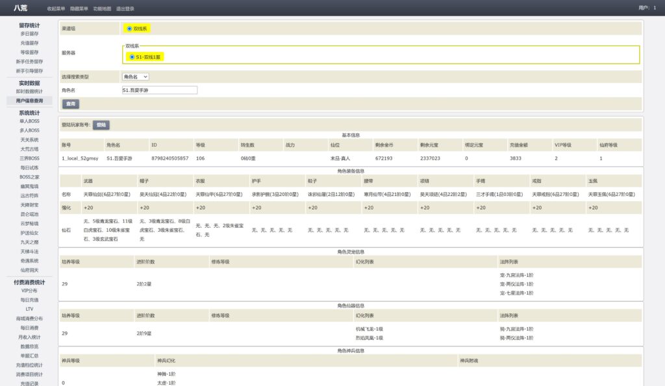Expand the 实时数据 sidebar section header
Screen dimensions: 665x386
coord(29,83)
